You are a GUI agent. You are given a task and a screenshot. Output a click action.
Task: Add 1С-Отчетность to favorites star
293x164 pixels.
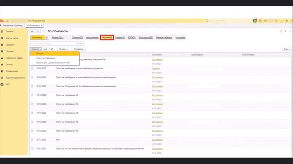pyautogui.click(x=44, y=31)
